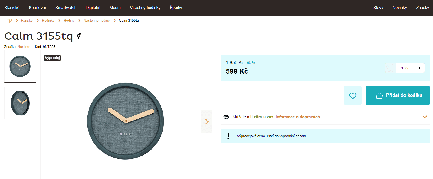This screenshot has height=179, width=433.
Task: Open the Klasické menu item
Action: pos(12,8)
